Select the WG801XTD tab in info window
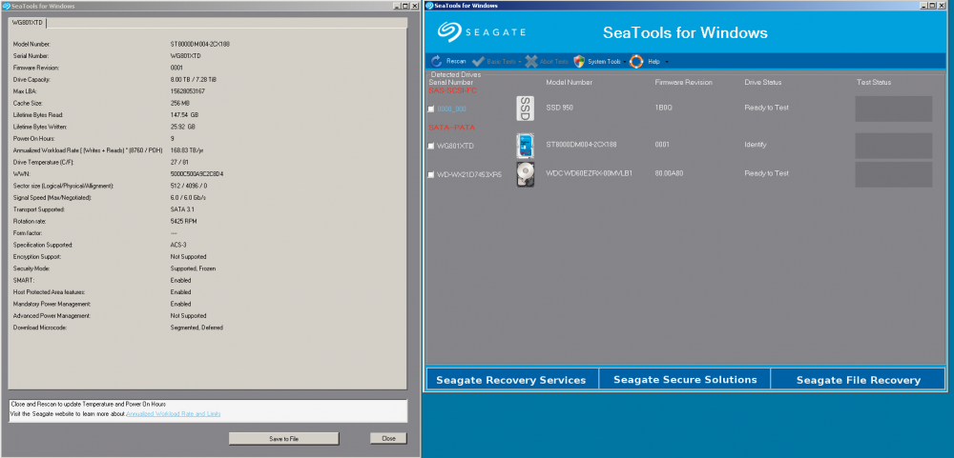954x458 pixels. pyautogui.click(x=28, y=23)
